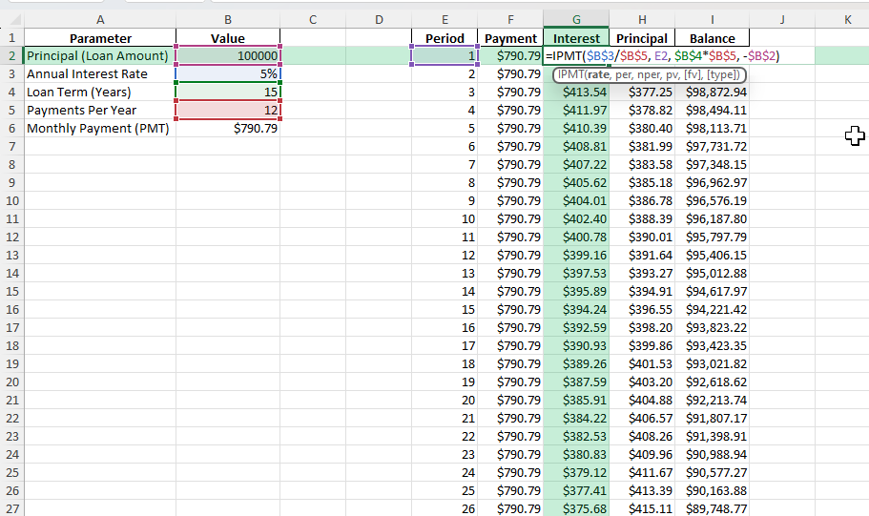Click the IPMT formula in cell G2
Viewport: 869px width, 516px height.
[662, 56]
